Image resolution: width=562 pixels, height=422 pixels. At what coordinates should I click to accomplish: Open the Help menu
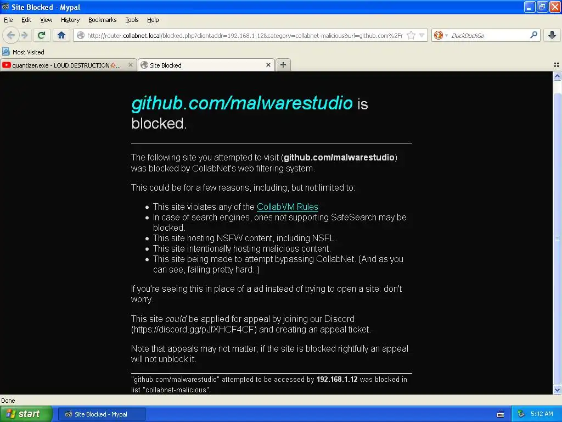pyautogui.click(x=153, y=20)
